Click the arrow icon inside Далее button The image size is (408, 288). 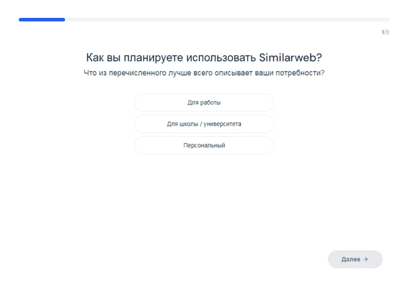click(x=366, y=259)
